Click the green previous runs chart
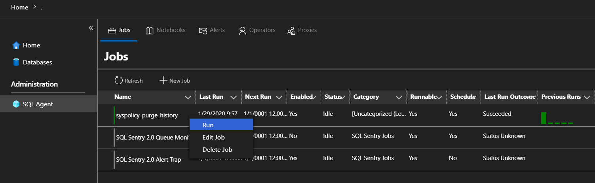This screenshot has height=183, width=595. click(x=557, y=118)
